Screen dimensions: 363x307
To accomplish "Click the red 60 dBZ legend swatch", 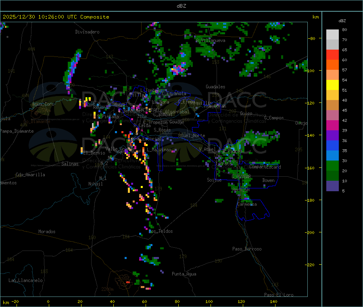I will click(332, 55).
